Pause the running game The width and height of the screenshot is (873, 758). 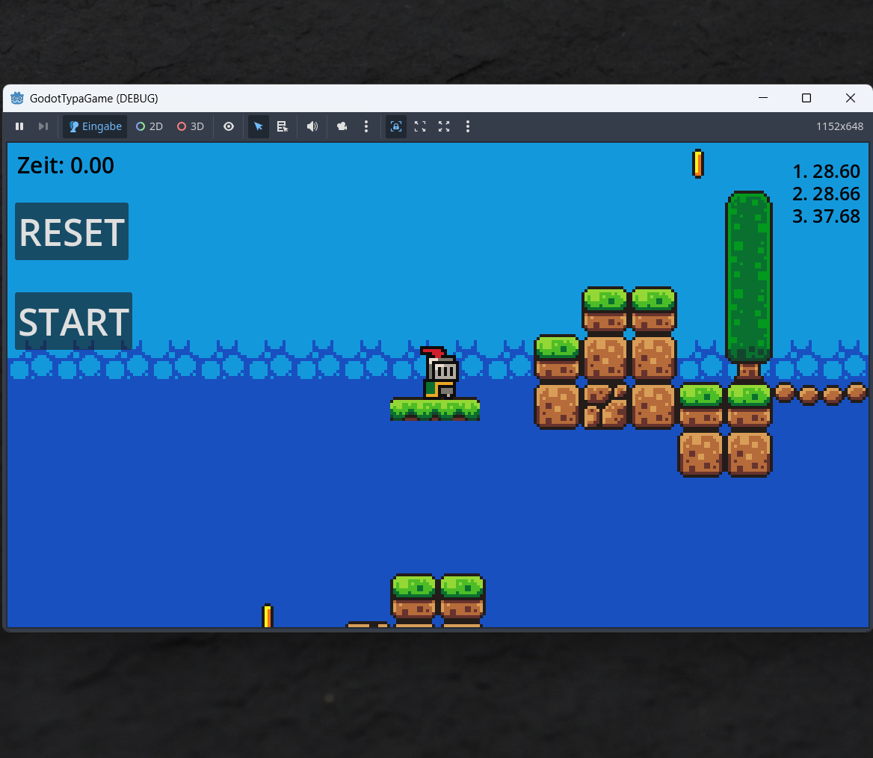point(19,126)
